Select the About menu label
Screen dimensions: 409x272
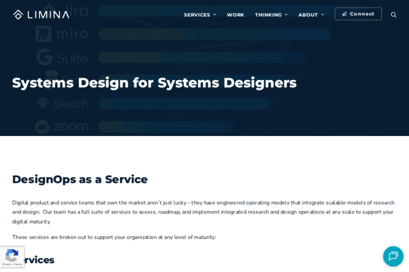point(308,15)
